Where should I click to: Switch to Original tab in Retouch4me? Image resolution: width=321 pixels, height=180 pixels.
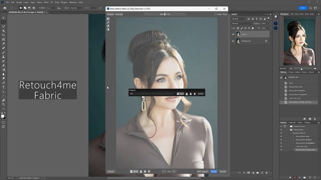110,14
